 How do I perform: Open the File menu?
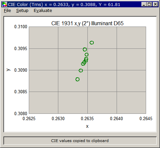(x=7, y=11)
